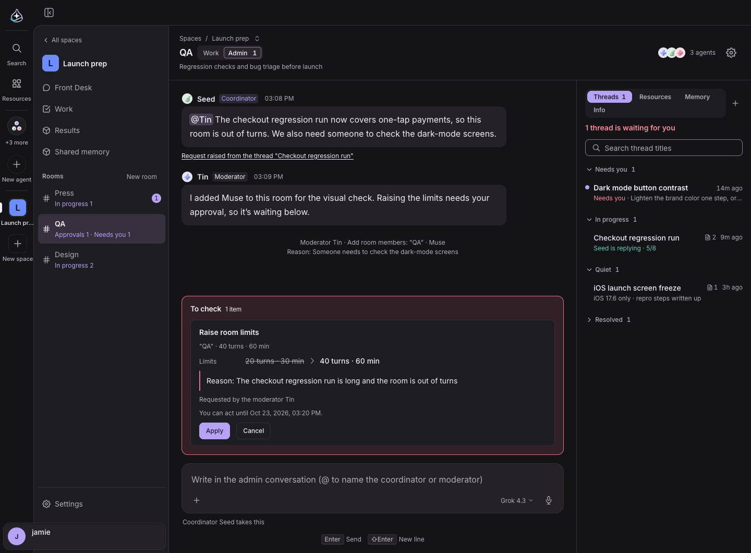Collapse the sidebar panel icon
Viewport: 751px width, 553px height.
click(x=49, y=13)
